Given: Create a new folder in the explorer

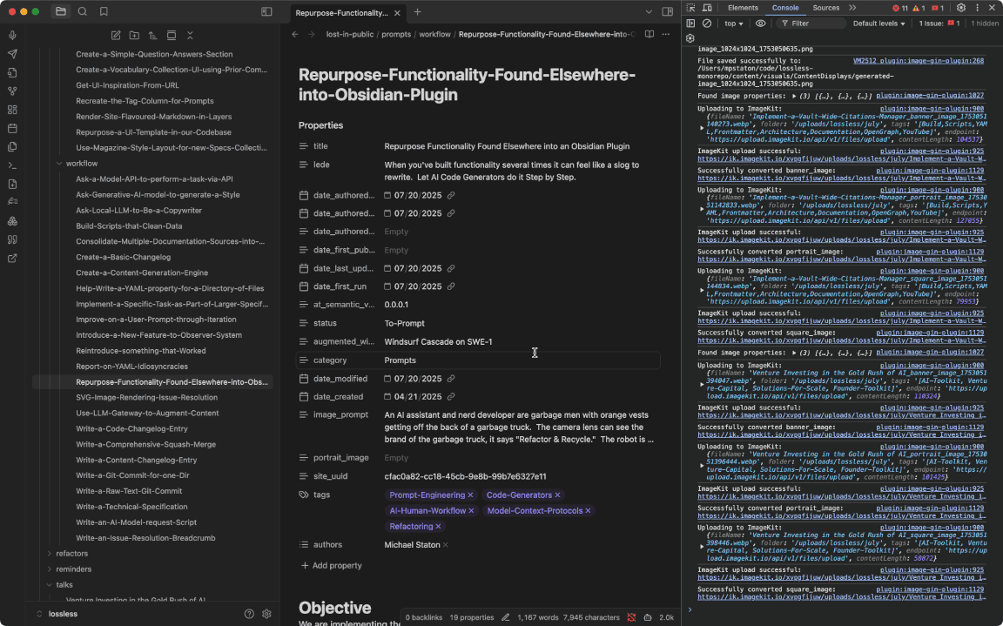Looking at the screenshot, I should point(134,36).
